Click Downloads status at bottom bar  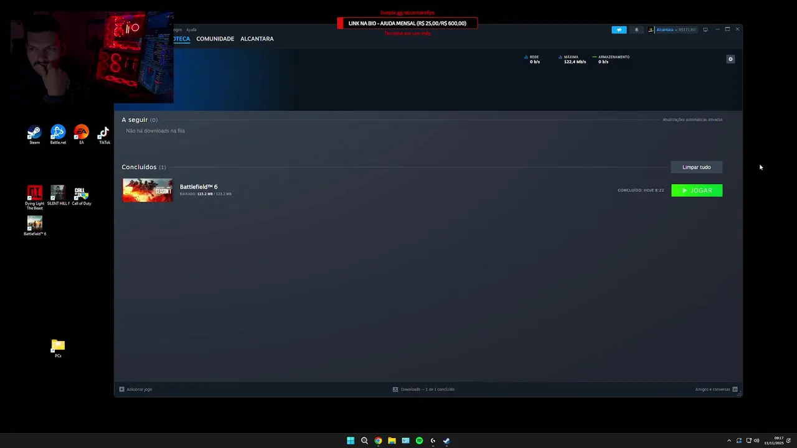[x=428, y=390]
